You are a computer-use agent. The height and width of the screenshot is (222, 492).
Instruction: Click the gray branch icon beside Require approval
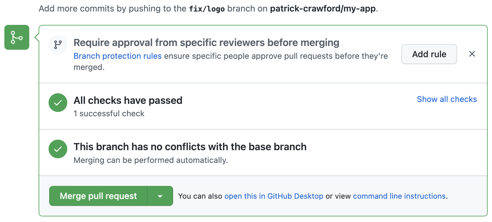click(58, 45)
